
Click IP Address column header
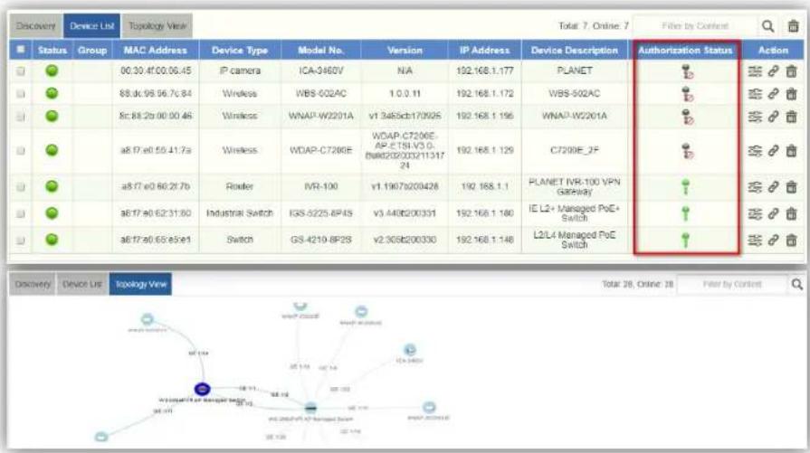(x=484, y=50)
